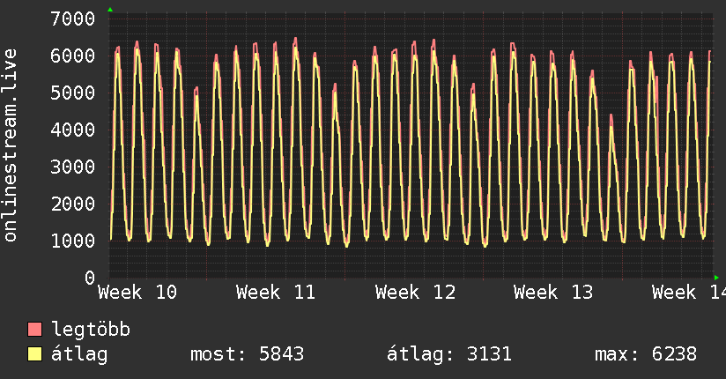Click the Week 13 axis label

[553, 293]
